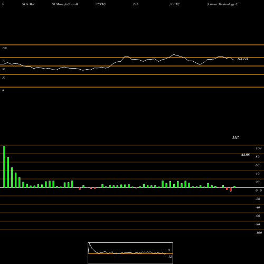Click the '8' label in mini chart
264x264 pixels.
[x=169, y=250]
